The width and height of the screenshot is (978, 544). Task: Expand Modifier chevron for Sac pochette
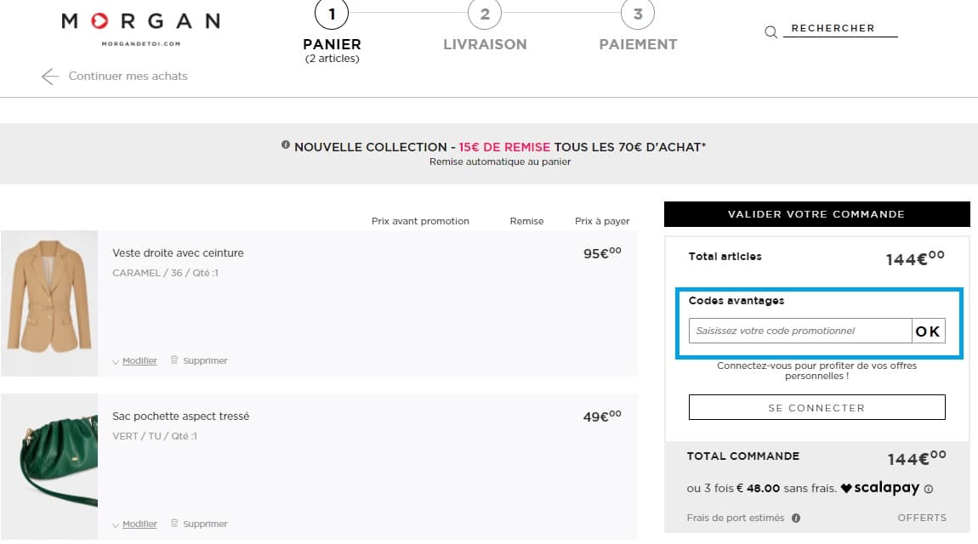click(x=116, y=524)
